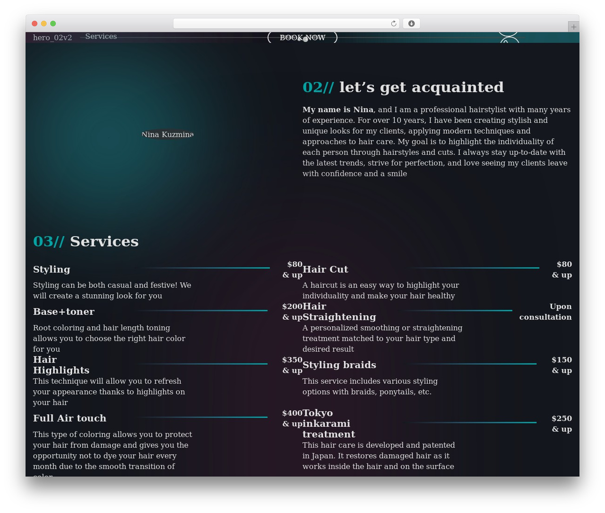This screenshot has width=605, height=513.
Task: Click the browser address bar
Action: 286,24
